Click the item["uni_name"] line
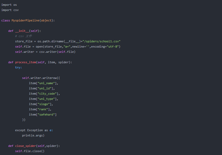Viewport: 222px width, 155px height. (x=44, y=83)
